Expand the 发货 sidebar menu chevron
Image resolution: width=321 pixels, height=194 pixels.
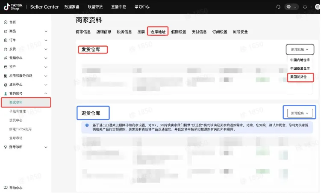[x=46, y=49]
